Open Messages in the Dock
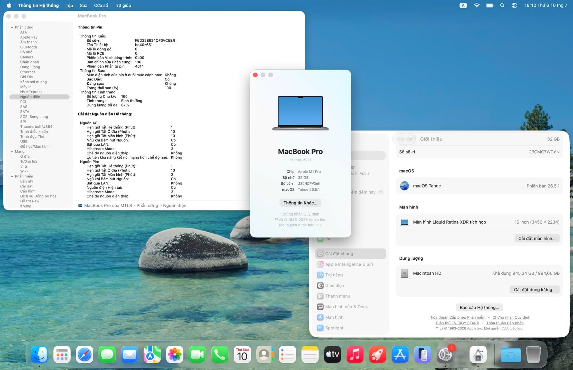Image resolution: width=573 pixels, height=370 pixels. tap(107, 354)
